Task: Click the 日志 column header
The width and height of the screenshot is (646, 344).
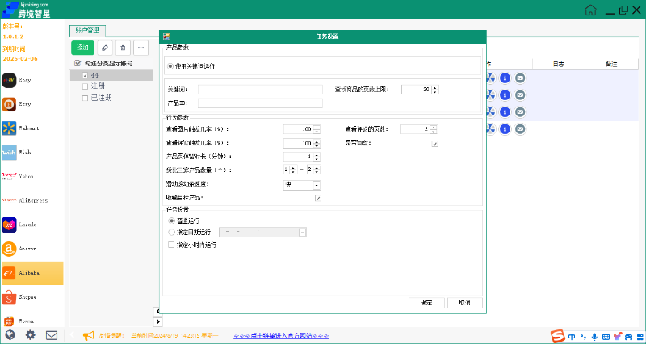Action: click(558, 65)
